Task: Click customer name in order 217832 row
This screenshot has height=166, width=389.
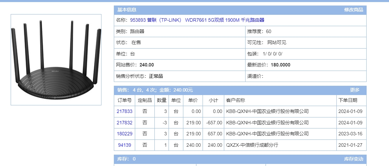Action: (267, 123)
